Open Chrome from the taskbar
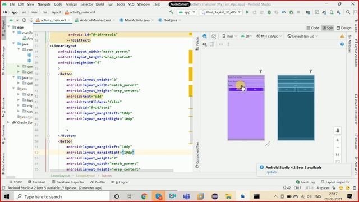Image resolution: width=359 pixels, height=202 pixels. pyautogui.click(x=144, y=196)
